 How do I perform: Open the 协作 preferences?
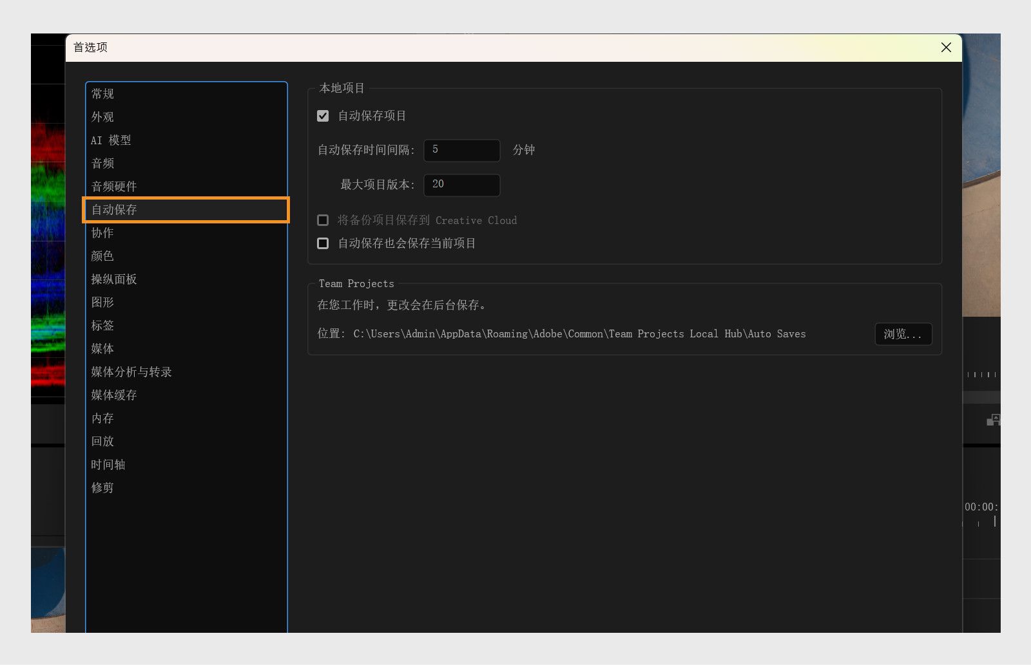186,233
